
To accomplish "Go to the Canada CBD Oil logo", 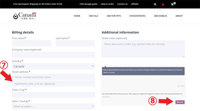I will click(25, 16).
